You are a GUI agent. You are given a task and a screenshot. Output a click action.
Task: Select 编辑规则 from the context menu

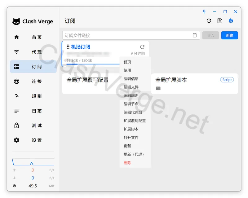point(135,95)
